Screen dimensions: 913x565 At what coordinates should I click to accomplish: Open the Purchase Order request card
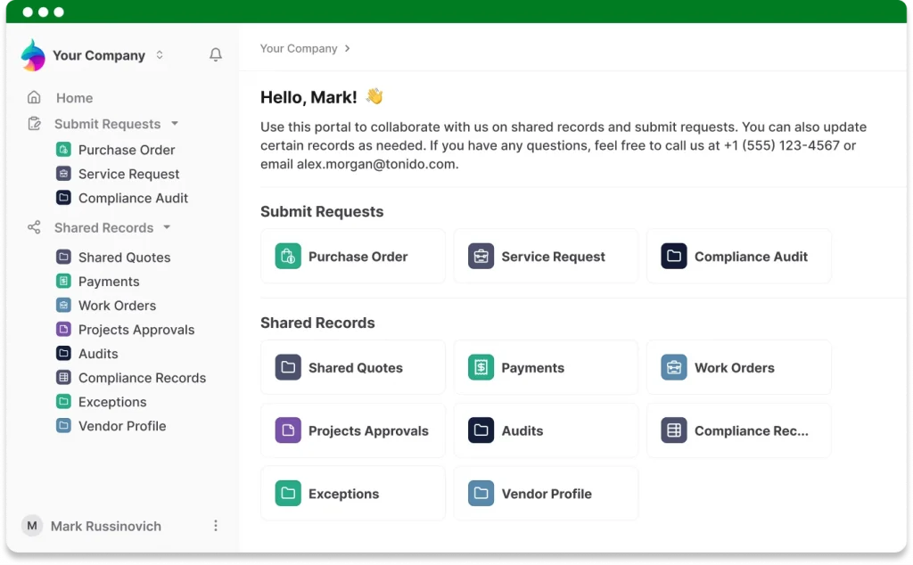pyautogui.click(x=352, y=257)
